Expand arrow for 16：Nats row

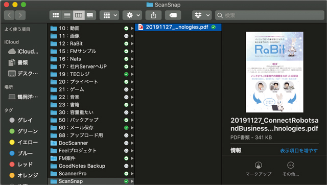[132, 59]
